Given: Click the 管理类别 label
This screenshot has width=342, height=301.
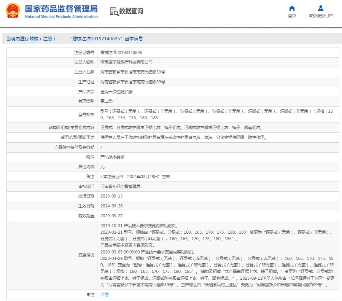Looking at the screenshot, I should (86, 101).
